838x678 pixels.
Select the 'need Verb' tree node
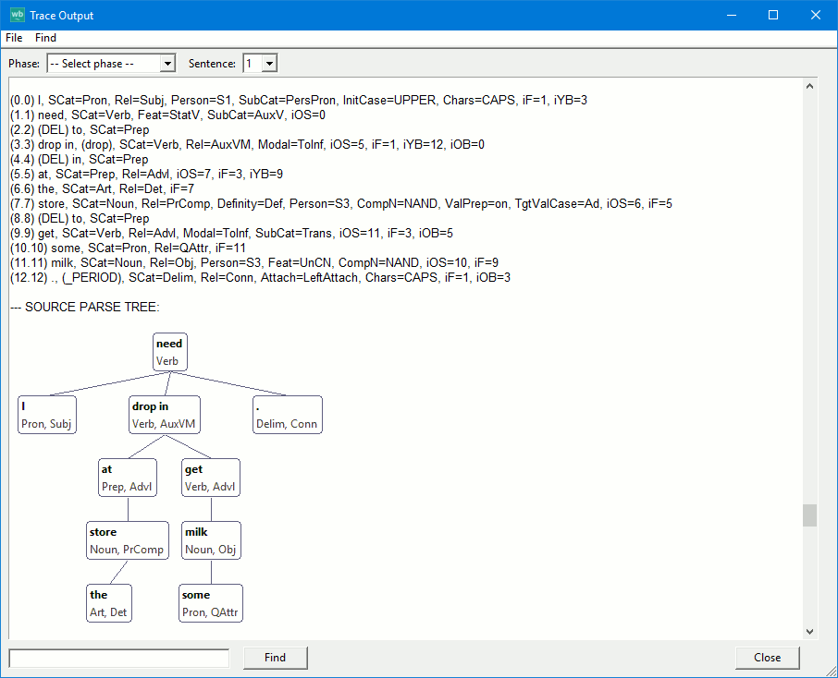[x=170, y=352]
